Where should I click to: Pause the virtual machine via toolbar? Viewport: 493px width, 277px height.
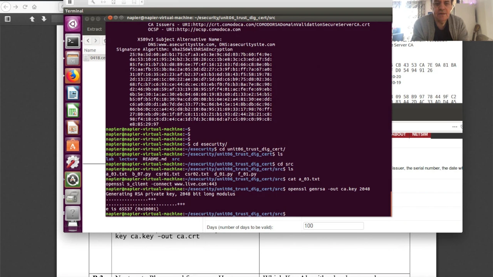click(x=70, y=2)
